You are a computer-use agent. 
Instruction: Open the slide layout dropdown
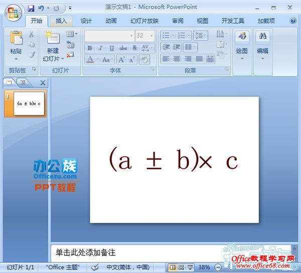(x=72, y=34)
